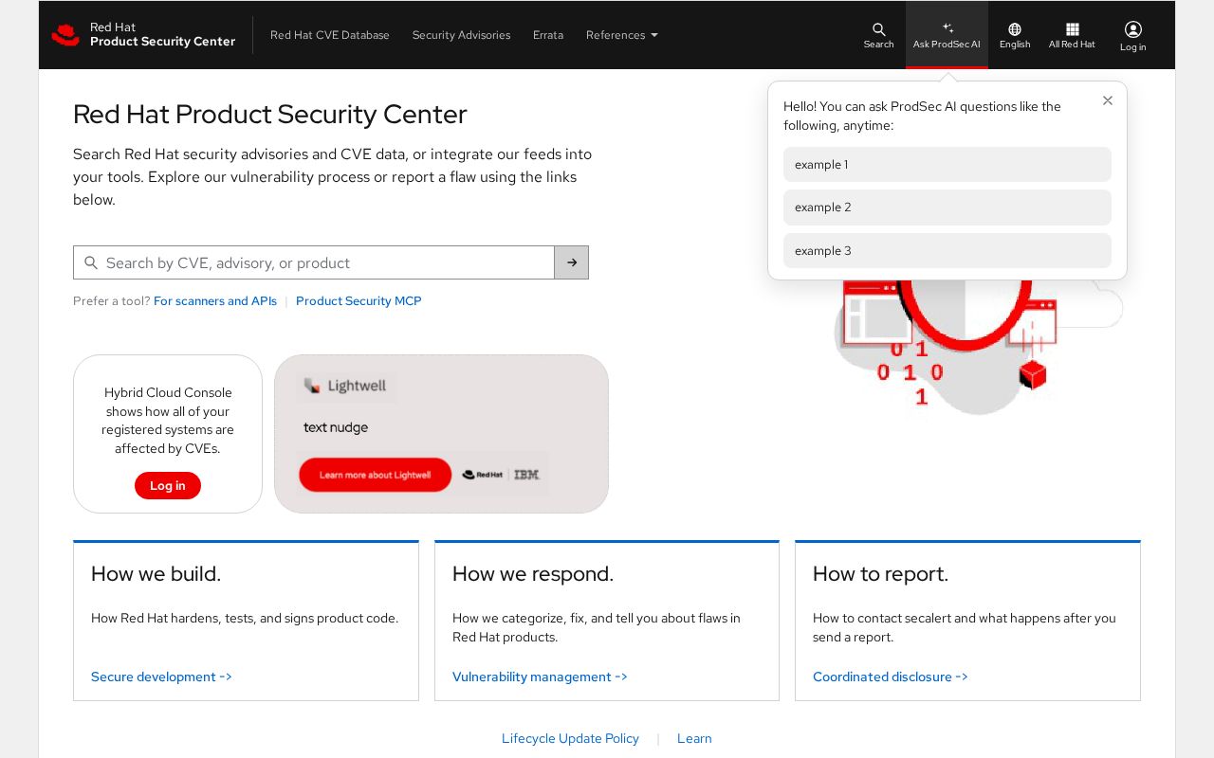Choose the example 3 suggestion
This screenshot has width=1214, height=758.
(947, 251)
